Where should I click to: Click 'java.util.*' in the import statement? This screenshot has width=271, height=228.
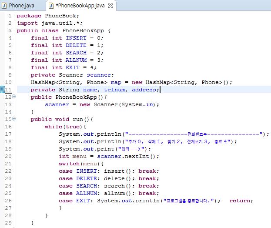(x=60, y=23)
